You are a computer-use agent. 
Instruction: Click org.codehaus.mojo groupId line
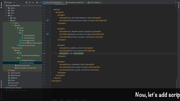[x=77, y=65]
